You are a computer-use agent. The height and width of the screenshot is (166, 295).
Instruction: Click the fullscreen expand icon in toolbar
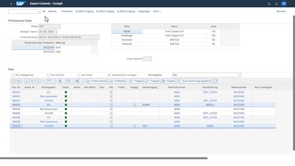click(215, 81)
